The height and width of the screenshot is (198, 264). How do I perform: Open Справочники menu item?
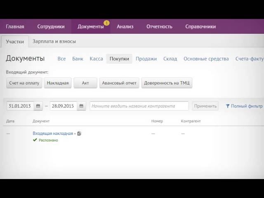(x=200, y=26)
